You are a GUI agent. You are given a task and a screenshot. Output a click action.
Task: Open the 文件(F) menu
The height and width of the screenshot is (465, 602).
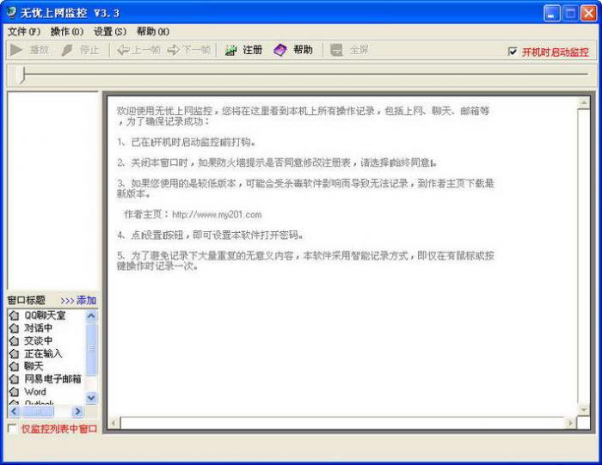[x=23, y=32]
